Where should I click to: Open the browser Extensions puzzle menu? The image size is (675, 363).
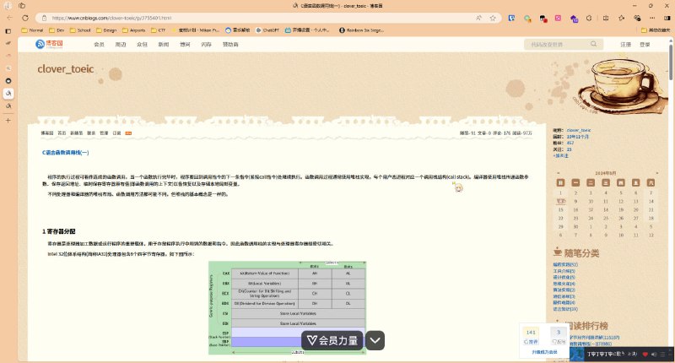[589, 18]
